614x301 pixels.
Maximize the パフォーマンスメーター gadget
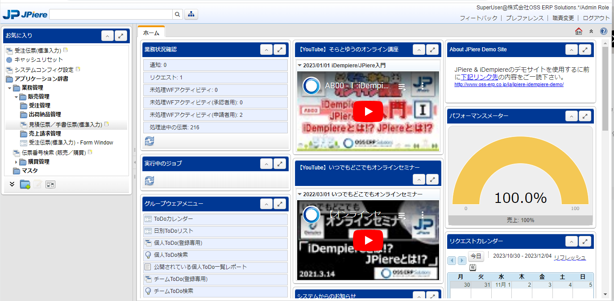tap(585, 116)
